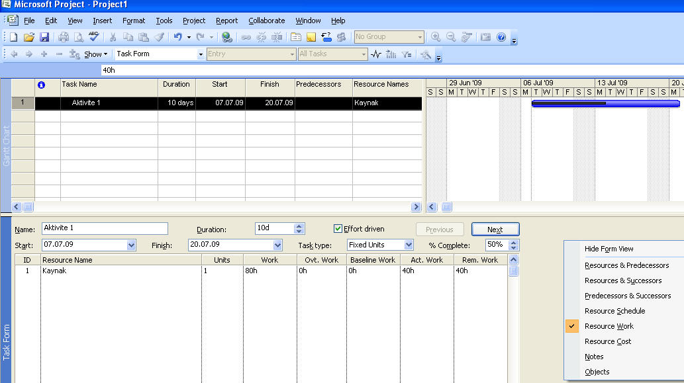Click the Name field containing Aktivite 1
The width and height of the screenshot is (684, 383).
tap(105, 228)
